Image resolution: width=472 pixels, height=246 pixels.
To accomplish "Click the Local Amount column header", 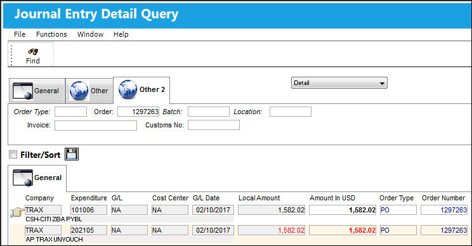I will (259, 198).
